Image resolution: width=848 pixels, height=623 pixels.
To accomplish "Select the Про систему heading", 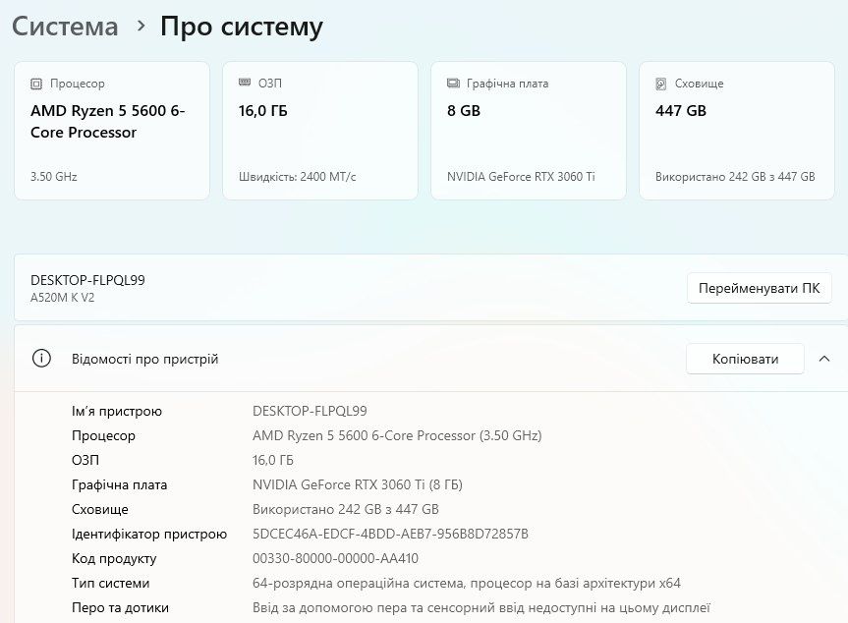I will [242, 28].
